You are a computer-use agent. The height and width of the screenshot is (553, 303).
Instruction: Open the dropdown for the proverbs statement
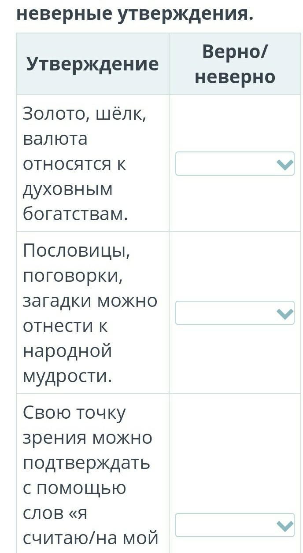pyautogui.click(x=235, y=313)
